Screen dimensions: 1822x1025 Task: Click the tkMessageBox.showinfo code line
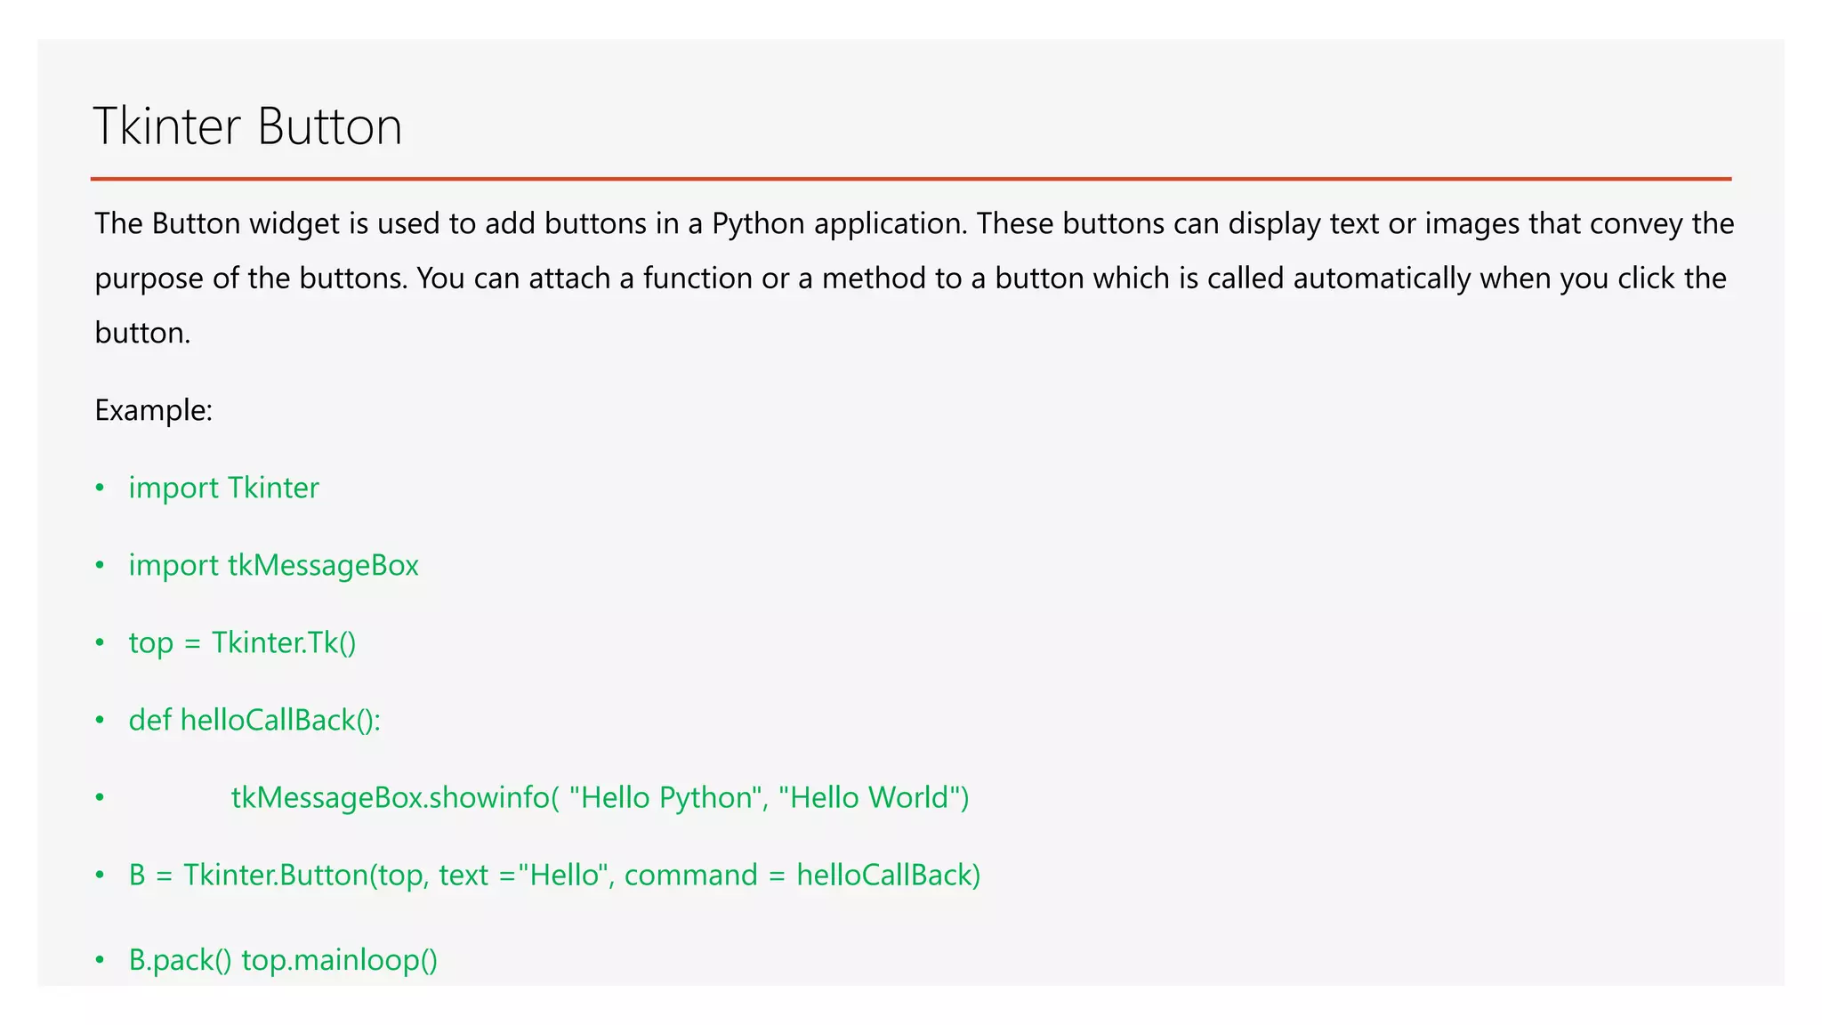pos(600,797)
